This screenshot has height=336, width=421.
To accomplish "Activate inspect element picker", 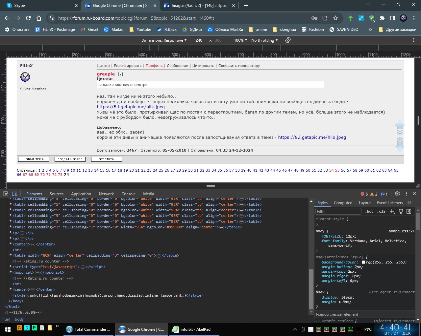I will tap(6, 194).
